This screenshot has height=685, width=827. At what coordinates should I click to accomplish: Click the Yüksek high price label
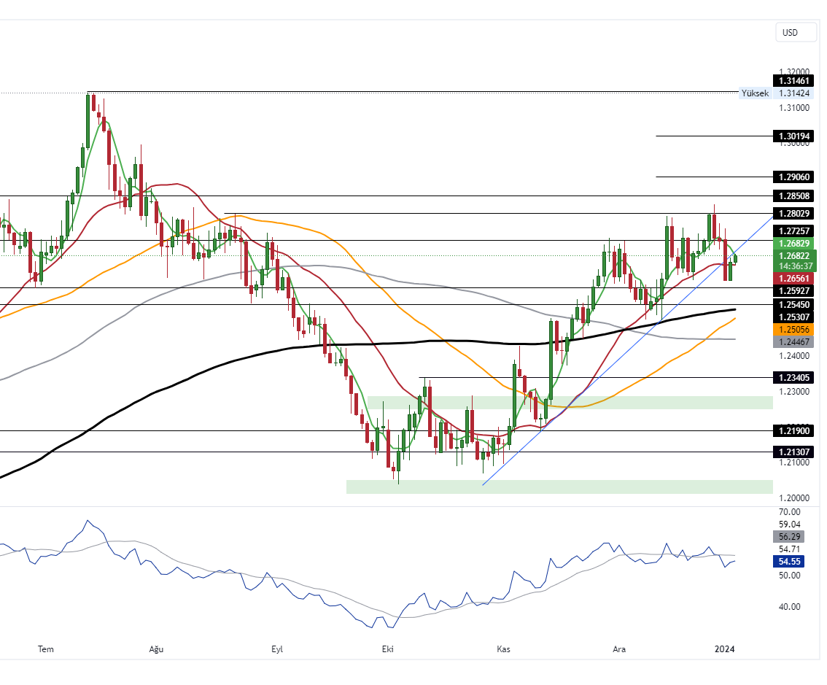755,93
